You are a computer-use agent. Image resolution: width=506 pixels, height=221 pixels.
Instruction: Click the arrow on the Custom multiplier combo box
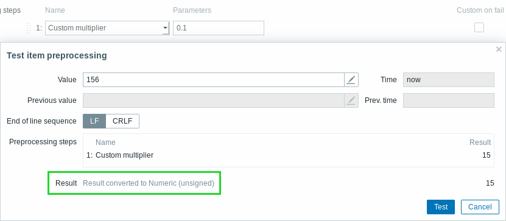tap(165, 28)
